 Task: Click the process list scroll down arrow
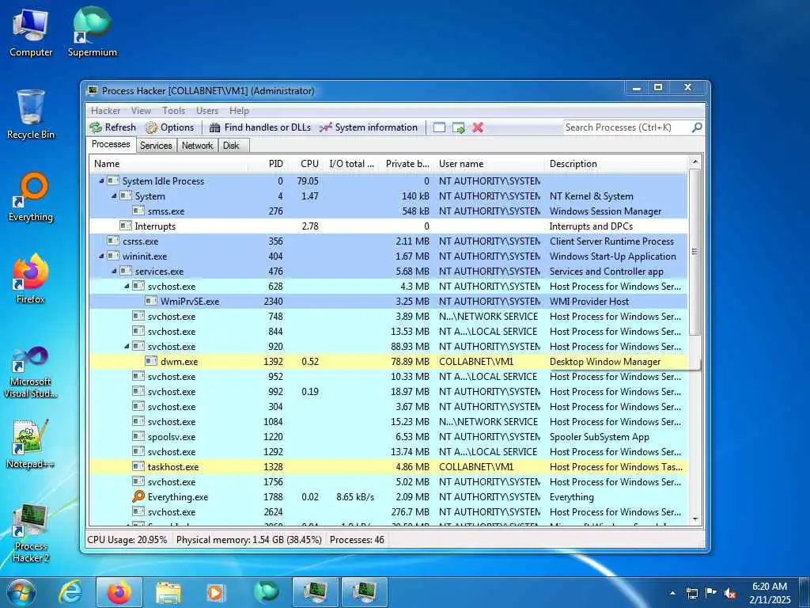coord(695,519)
